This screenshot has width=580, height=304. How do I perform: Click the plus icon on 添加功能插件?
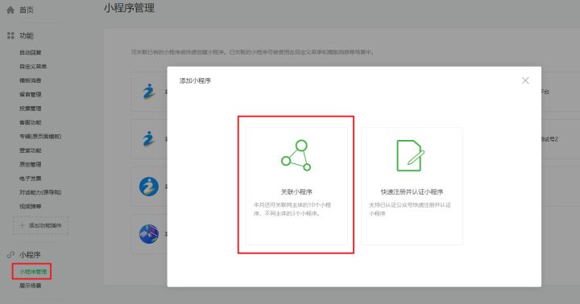(x=22, y=225)
